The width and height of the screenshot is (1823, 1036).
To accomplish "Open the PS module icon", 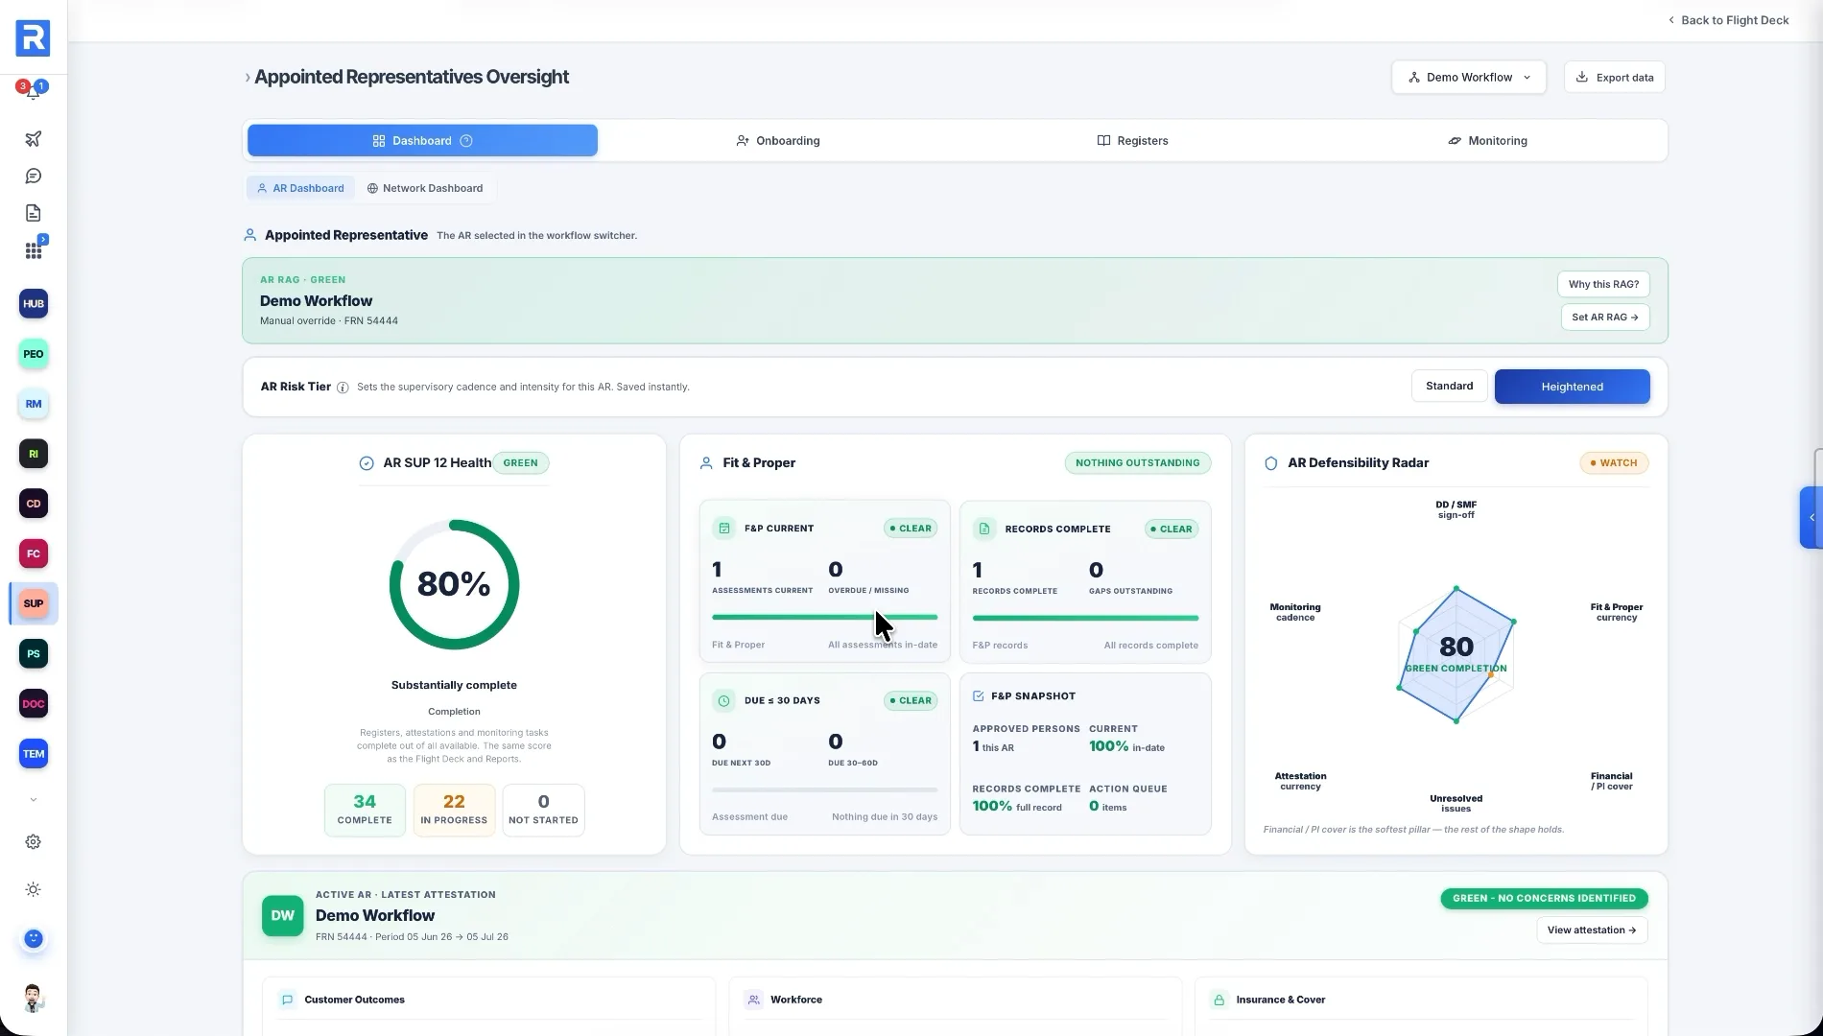I will pyautogui.click(x=34, y=654).
